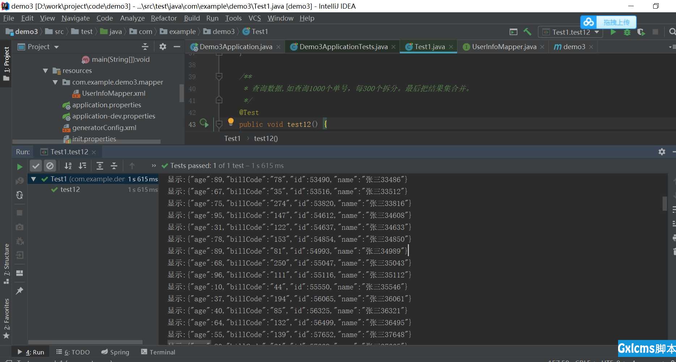
Task: Collapse all test results icon
Action: (114, 166)
